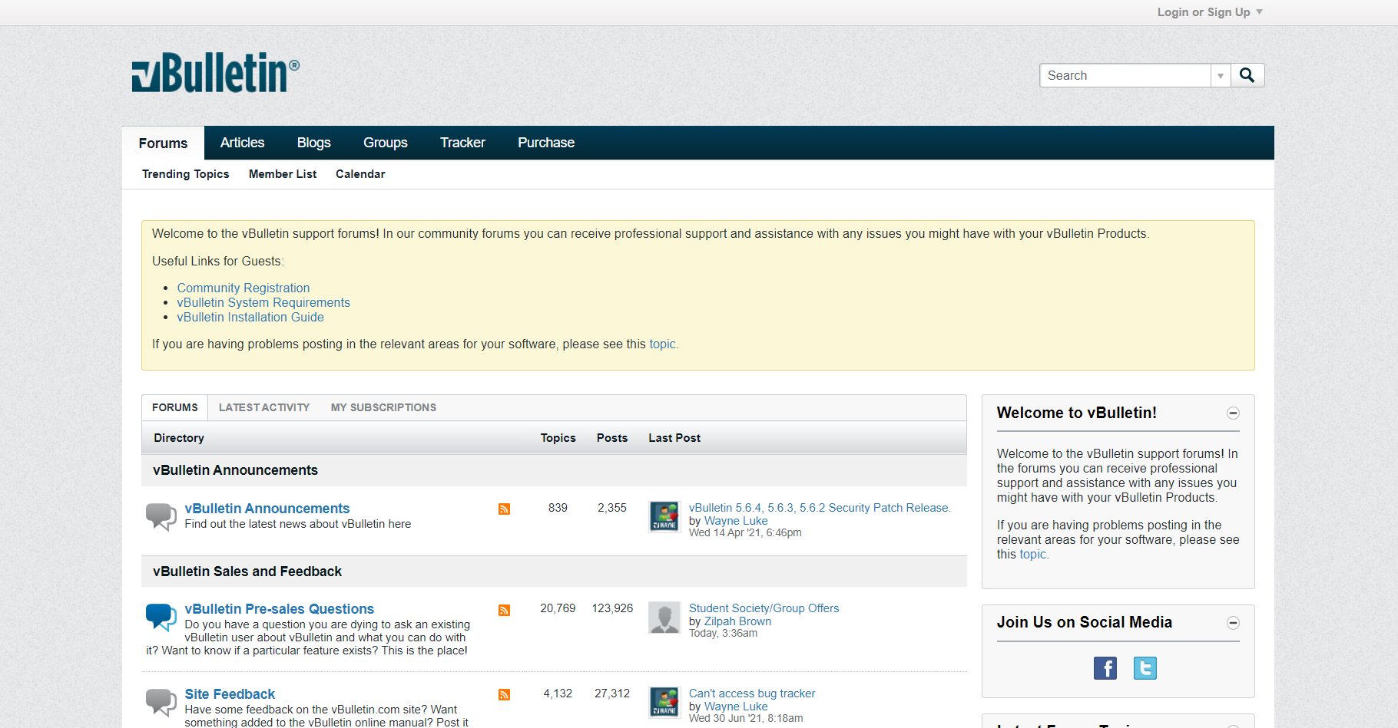Open the Community Registration link
Screen dimensions: 1398x728
(243, 288)
